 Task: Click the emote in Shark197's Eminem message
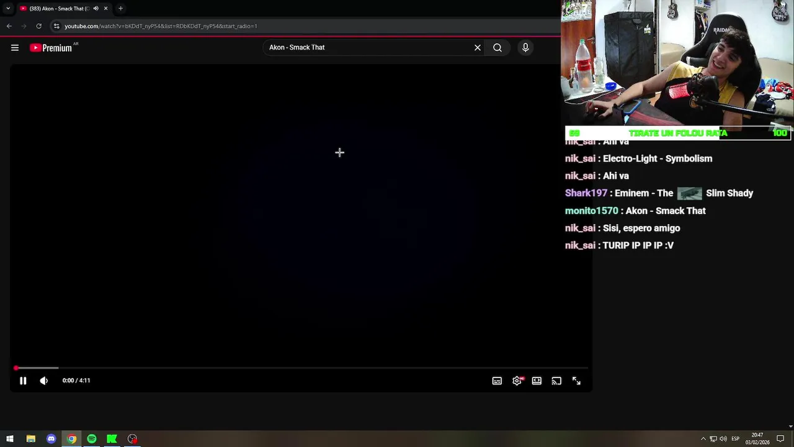tap(689, 194)
